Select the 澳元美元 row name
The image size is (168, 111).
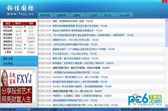tap(8, 49)
